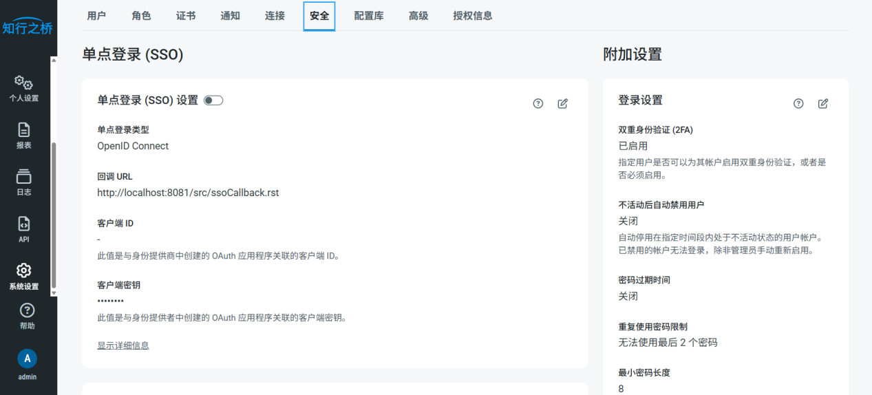Image resolution: width=872 pixels, height=395 pixels.
Task: Open the API sidebar section
Action: (x=23, y=228)
